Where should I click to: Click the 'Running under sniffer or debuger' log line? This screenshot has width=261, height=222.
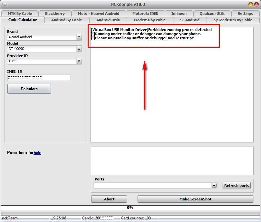tap(146, 34)
